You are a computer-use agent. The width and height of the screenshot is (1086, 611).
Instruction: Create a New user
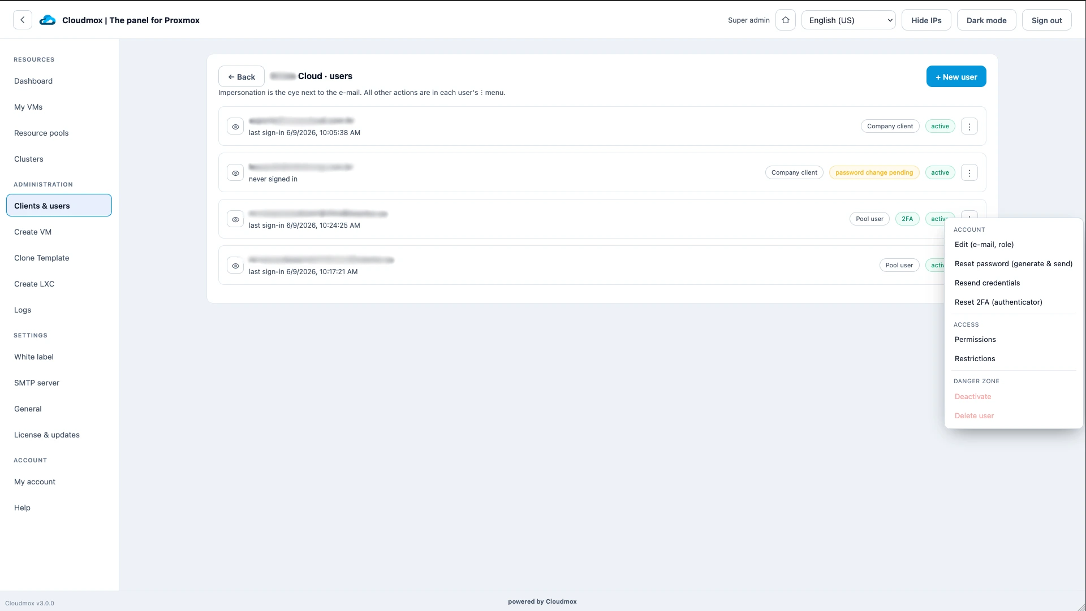tap(956, 77)
